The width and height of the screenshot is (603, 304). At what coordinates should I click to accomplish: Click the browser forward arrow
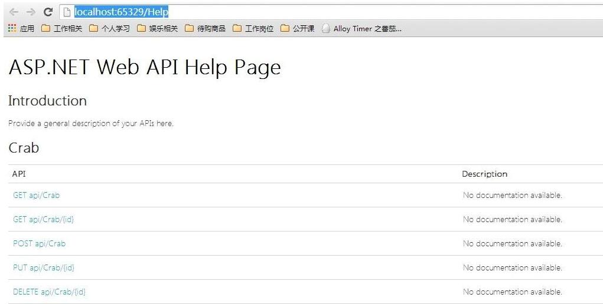pos(31,12)
